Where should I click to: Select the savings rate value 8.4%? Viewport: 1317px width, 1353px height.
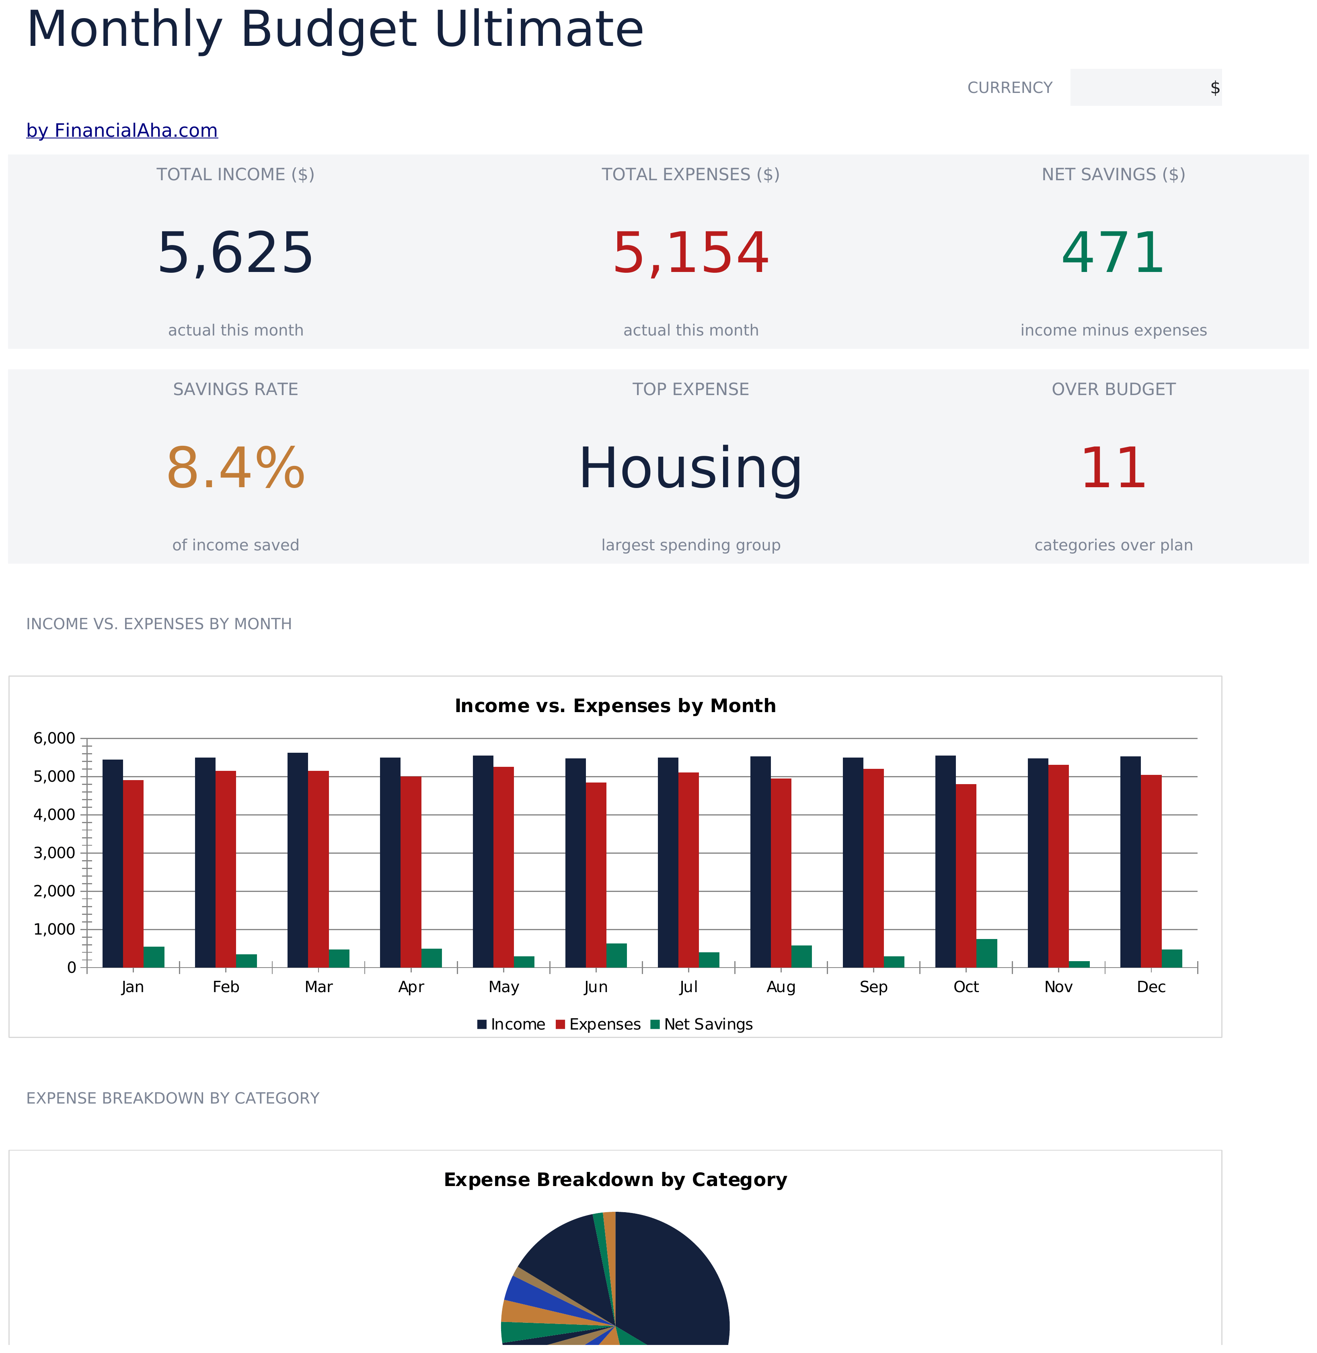(235, 468)
